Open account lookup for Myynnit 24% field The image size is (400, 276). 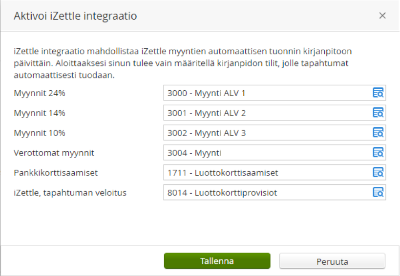[x=378, y=93]
